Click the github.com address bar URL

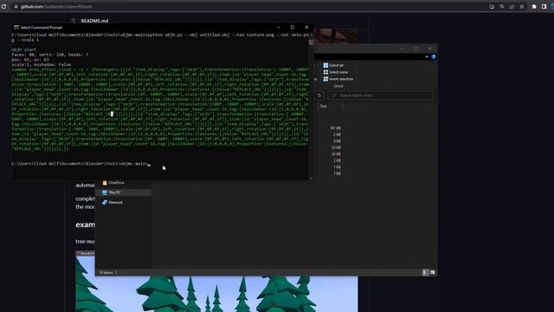(x=56, y=6)
